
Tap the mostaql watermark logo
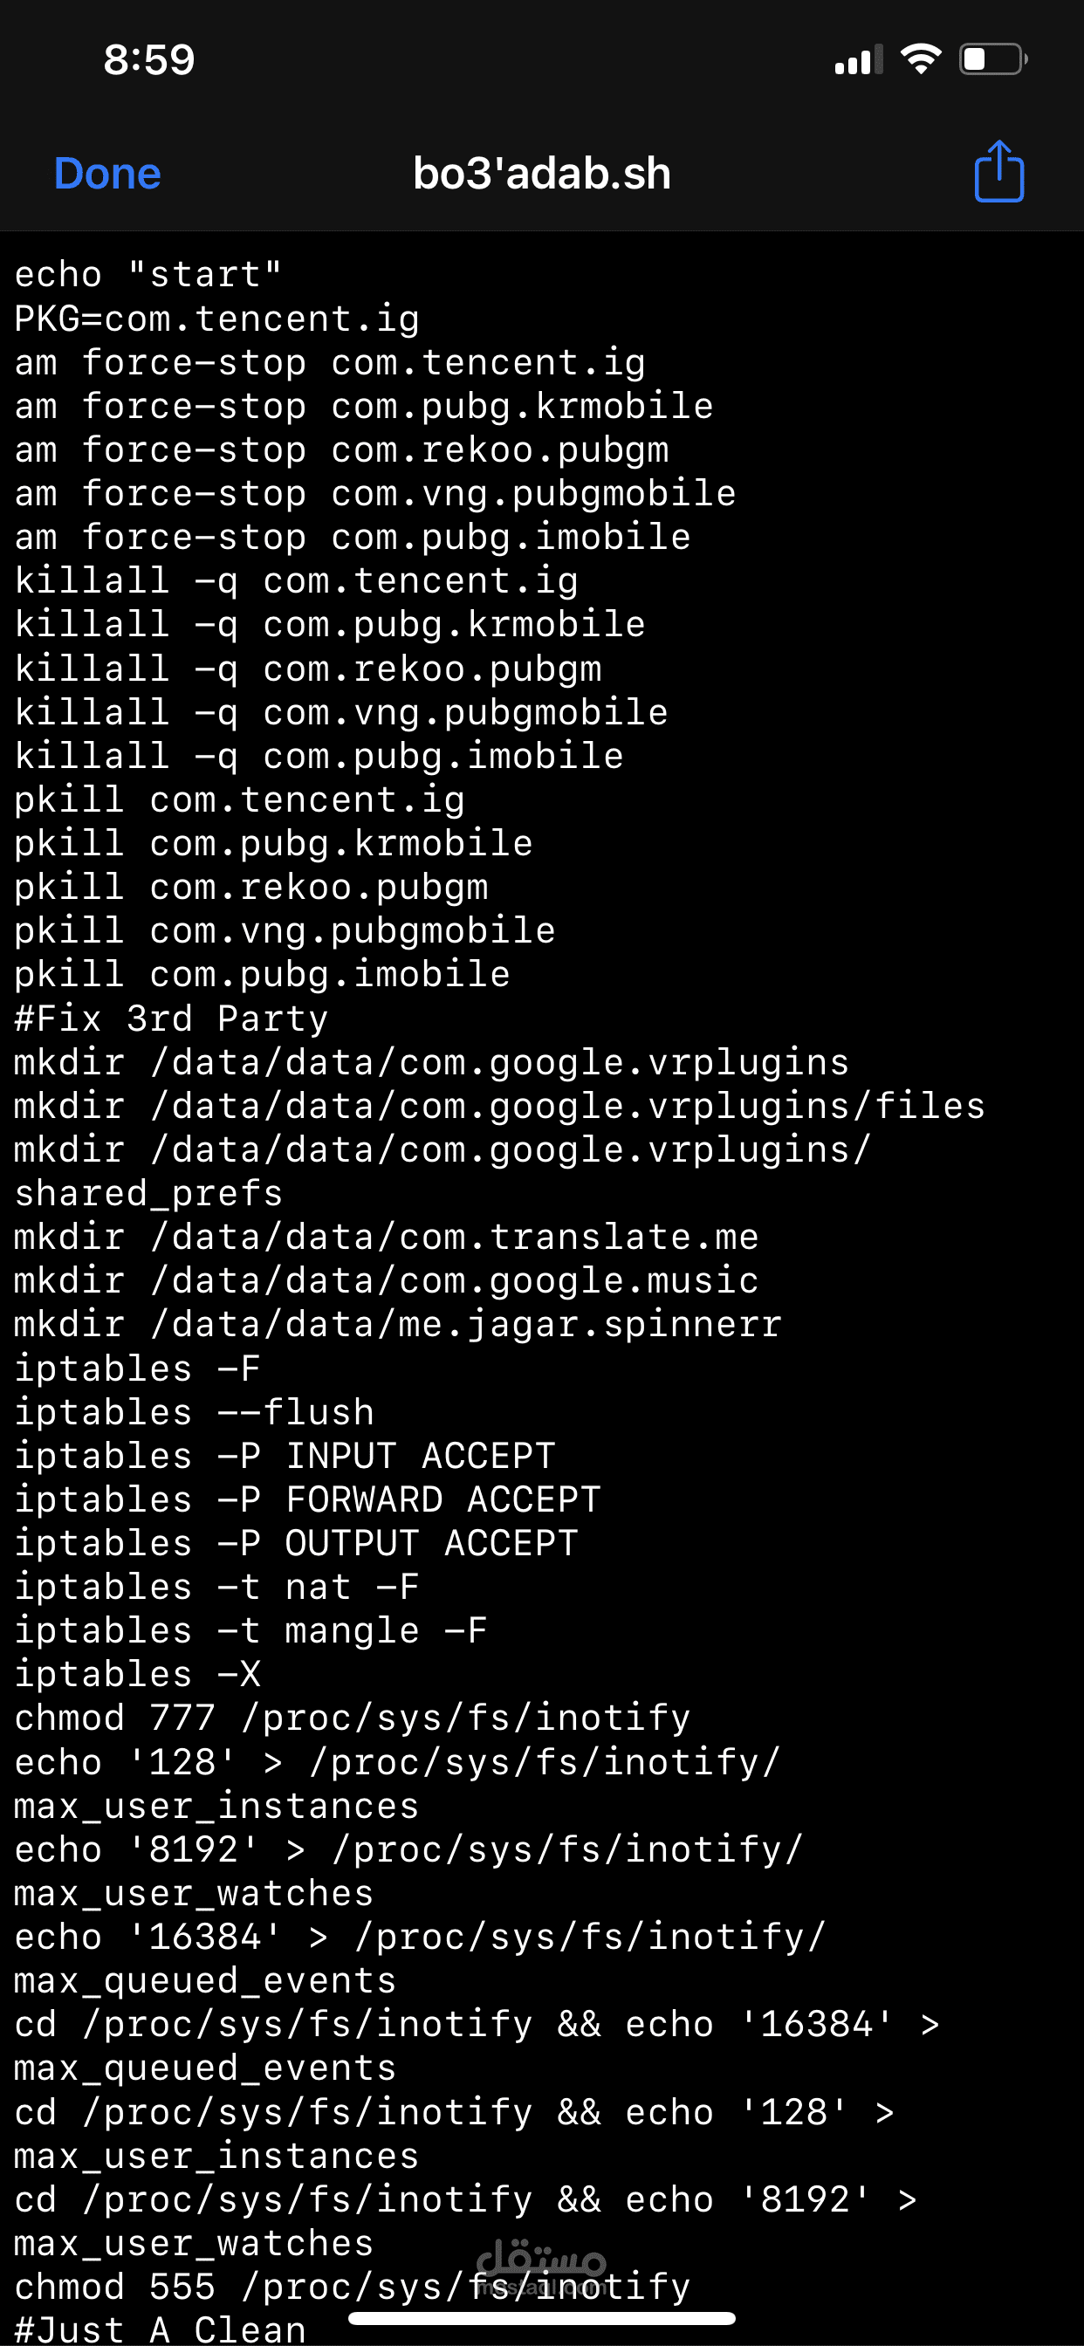click(x=541, y=2265)
